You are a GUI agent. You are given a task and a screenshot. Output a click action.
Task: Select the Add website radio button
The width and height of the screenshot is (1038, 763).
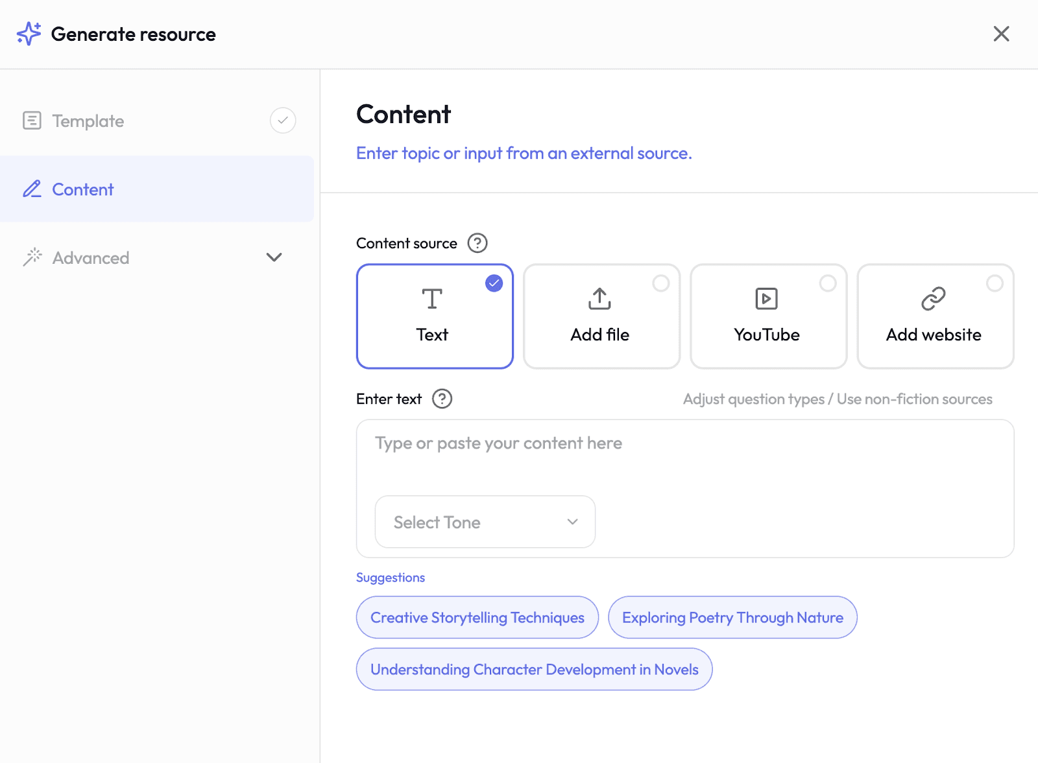(995, 283)
